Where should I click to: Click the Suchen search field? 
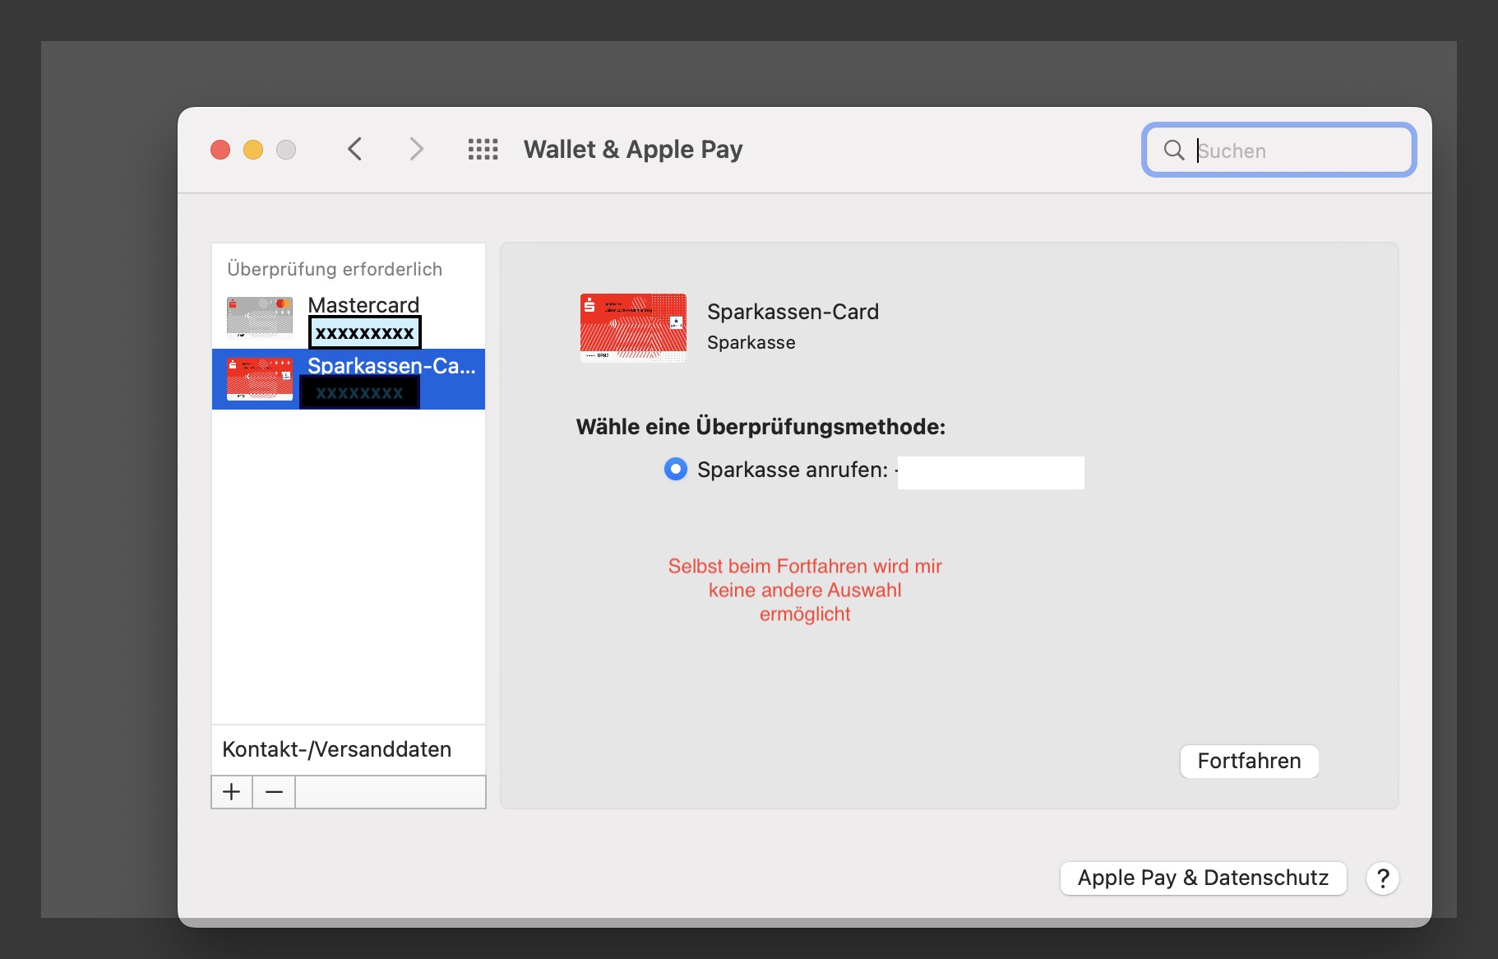point(1279,150)
